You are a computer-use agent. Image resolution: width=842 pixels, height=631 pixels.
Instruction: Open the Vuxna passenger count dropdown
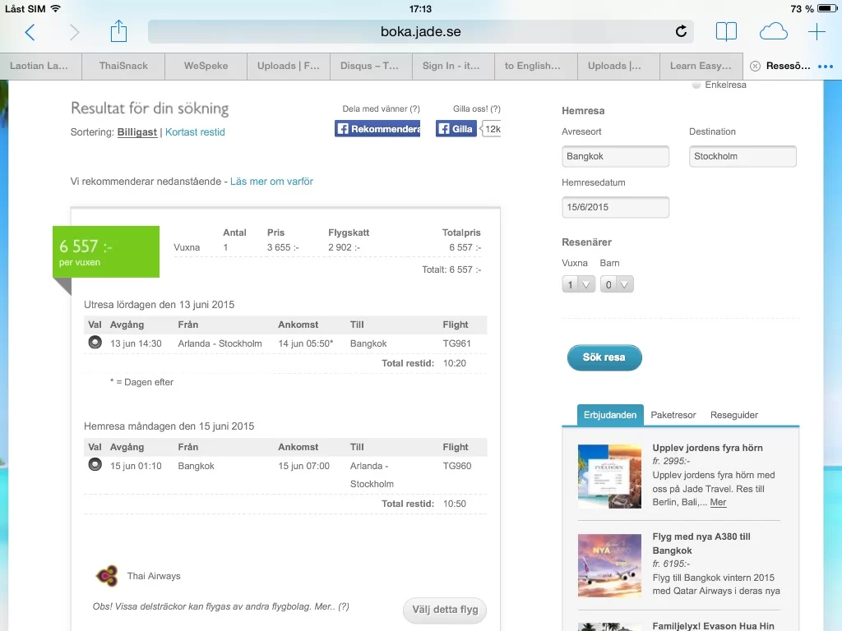click(x=578, y=284)
